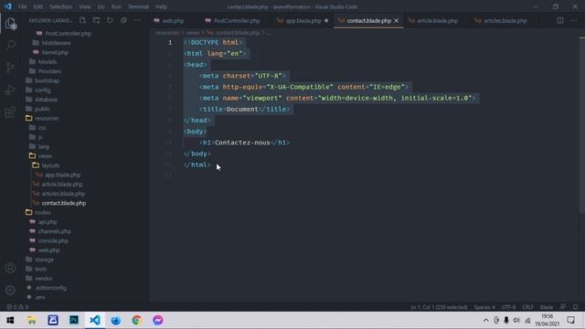This screenshot has height=329, width=585.
Task: Open Kernel.php in Explorer
Action: click(55, 53)
